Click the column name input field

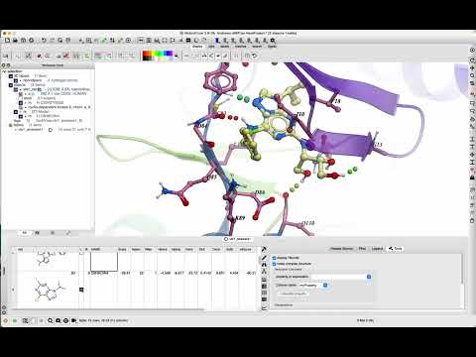(310, 285)
